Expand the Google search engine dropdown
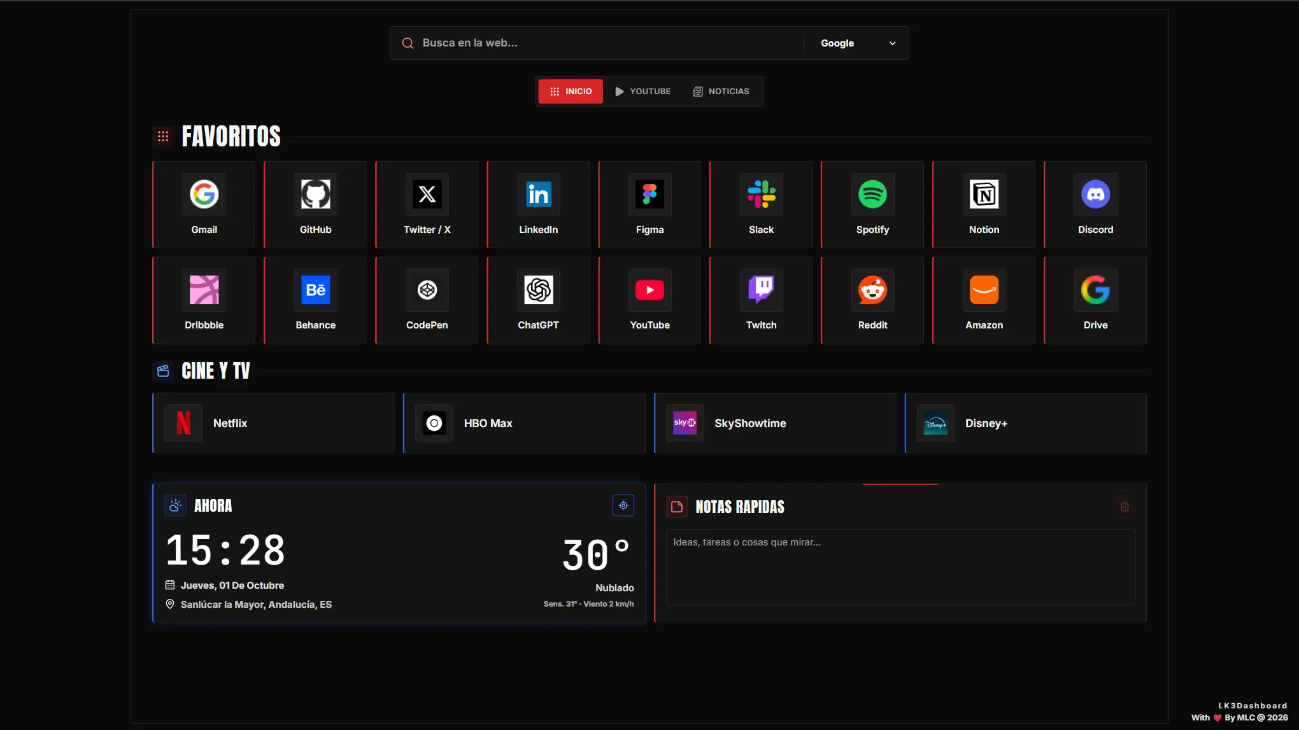The height and width of the screenshot is (730, 1299). pos(856,43)
